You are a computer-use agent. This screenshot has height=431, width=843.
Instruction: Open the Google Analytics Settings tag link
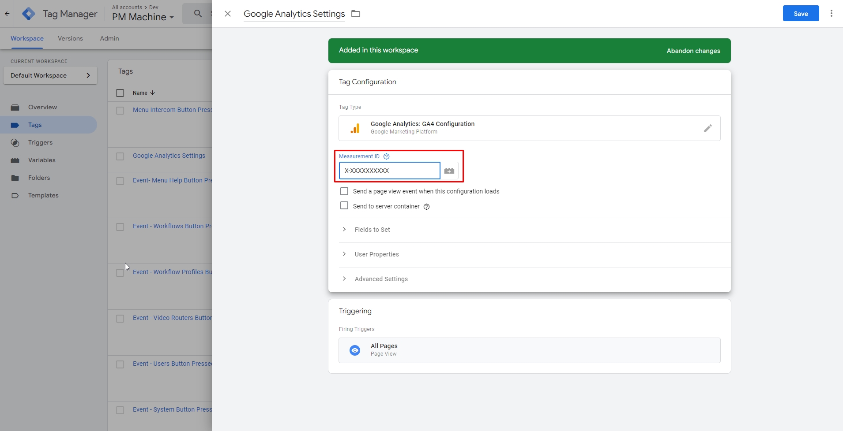point(169,156)
